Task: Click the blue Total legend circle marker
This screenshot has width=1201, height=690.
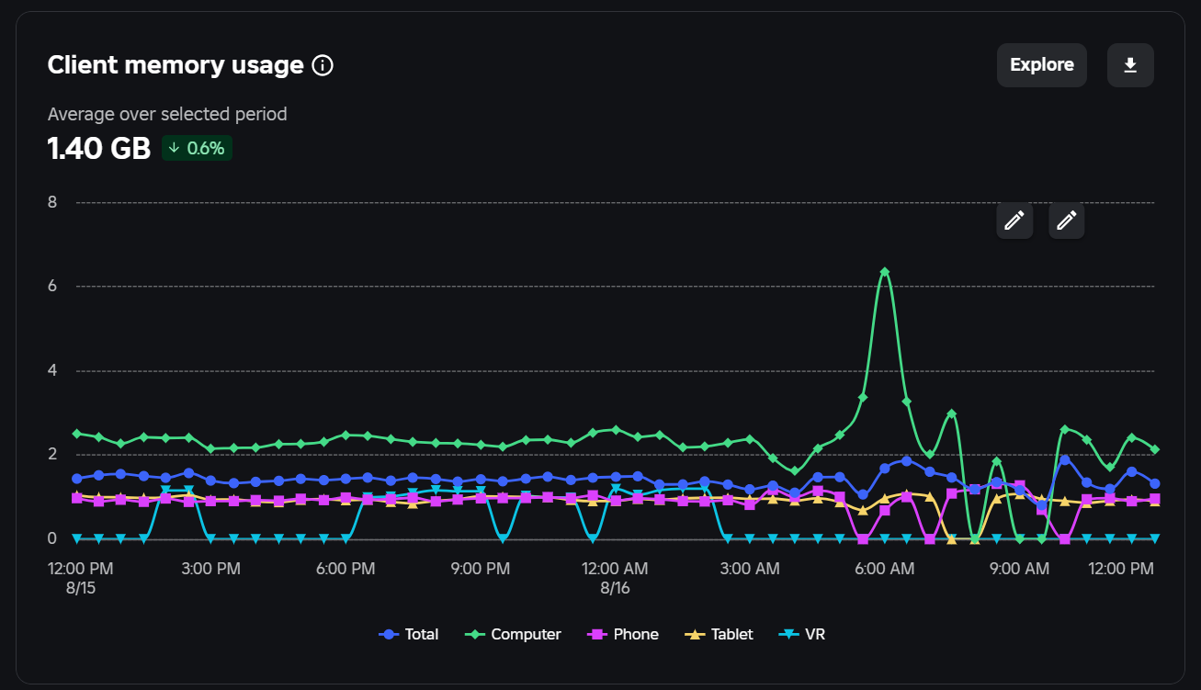Action: [x=389, y=634]
